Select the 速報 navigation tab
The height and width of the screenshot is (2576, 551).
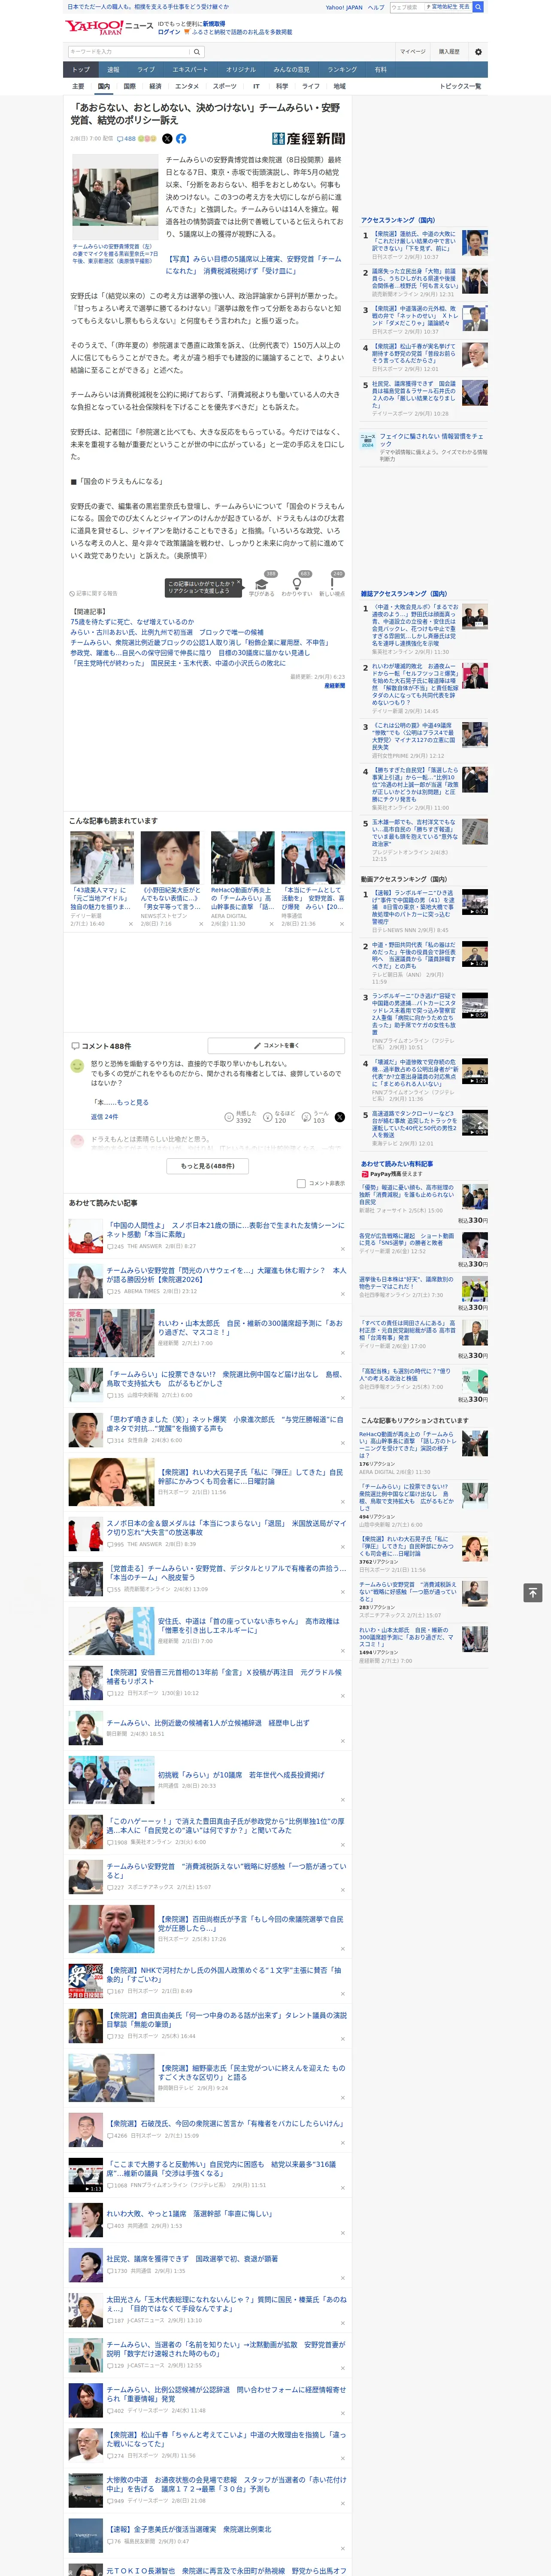point(113,70)
